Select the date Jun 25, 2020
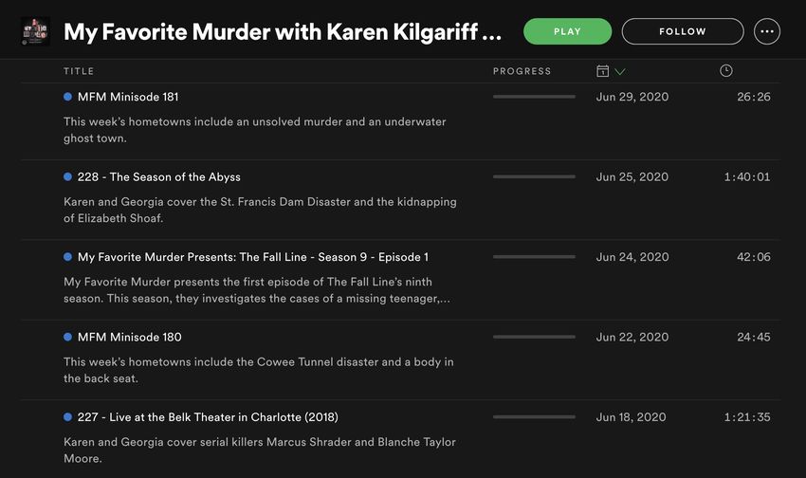The width and height of the screenshot is (806, 478). (632, 177)
